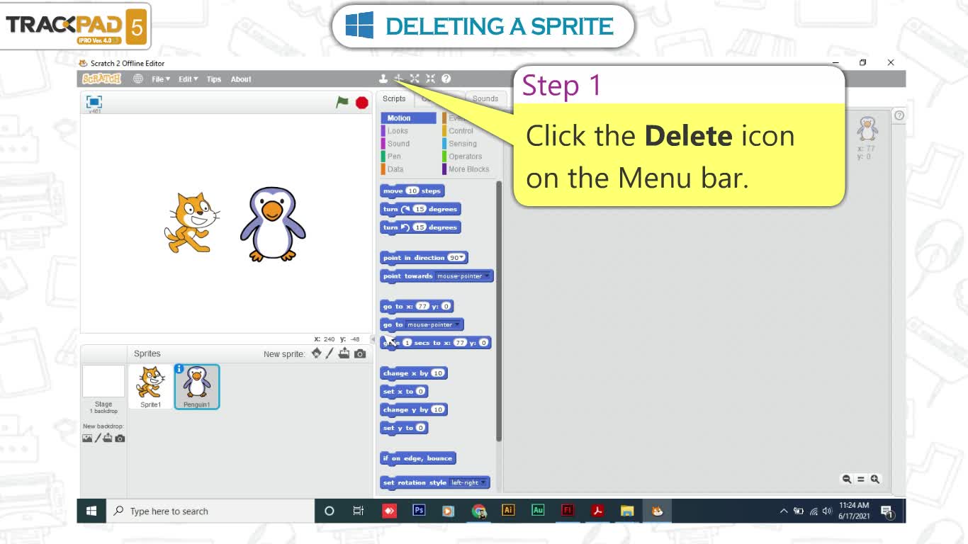This screenshot has height=544, width=968.
Task: Switch to the Scripts tab
Action: coord(394,98)
